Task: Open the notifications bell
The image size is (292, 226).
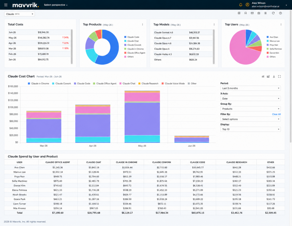Action: point(241,5)
